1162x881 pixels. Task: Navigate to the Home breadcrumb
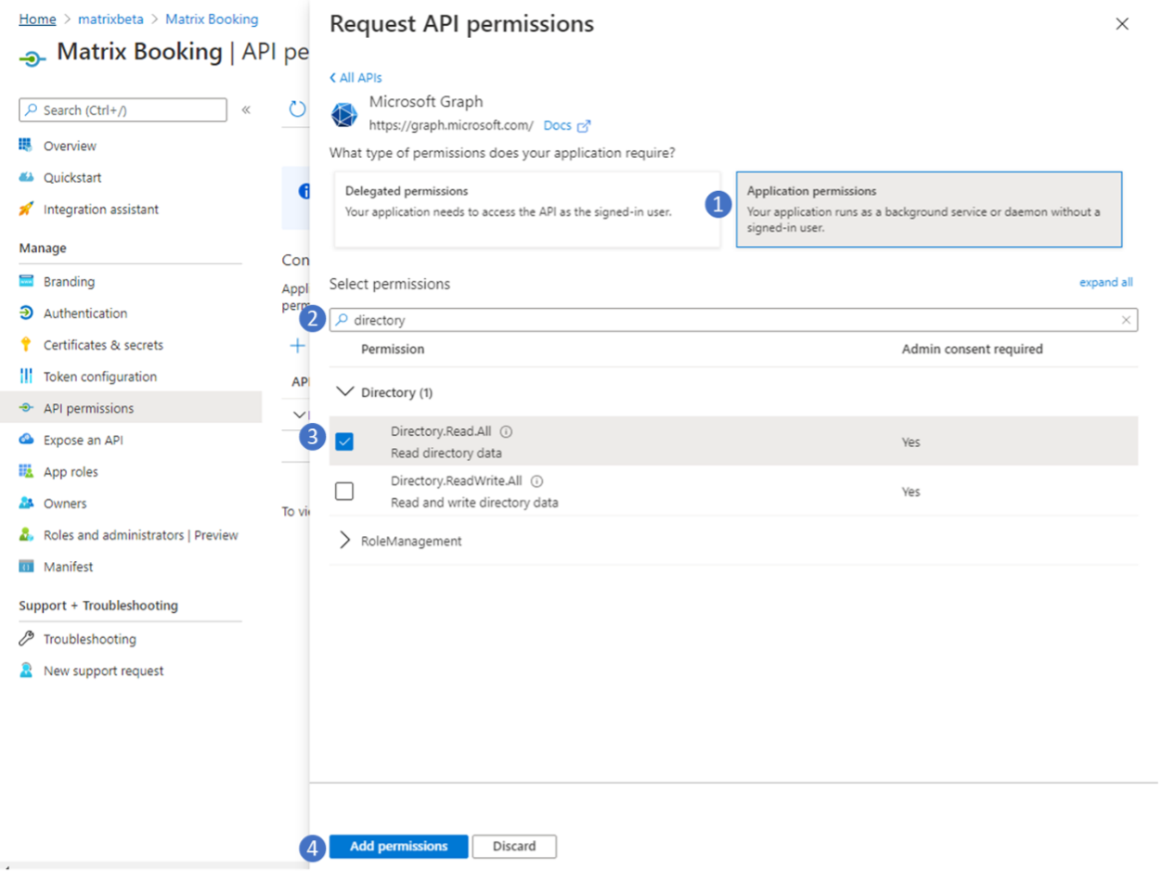tap(37, 19)
